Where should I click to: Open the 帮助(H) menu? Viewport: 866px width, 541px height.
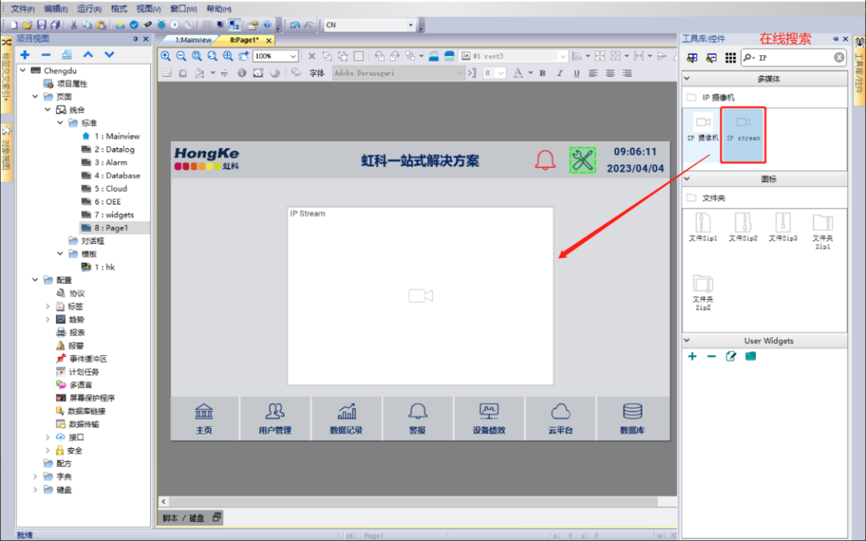pyautogui.click(x=219, y=9)
